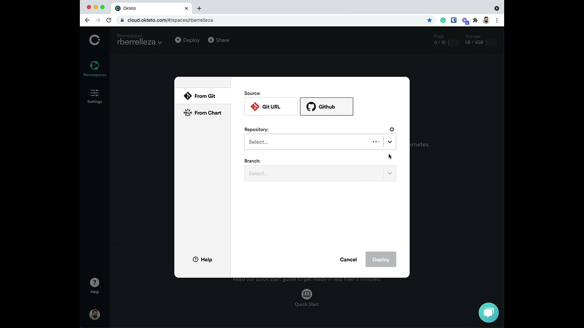Switch to the From Git tab

click(x=203, y=96)
